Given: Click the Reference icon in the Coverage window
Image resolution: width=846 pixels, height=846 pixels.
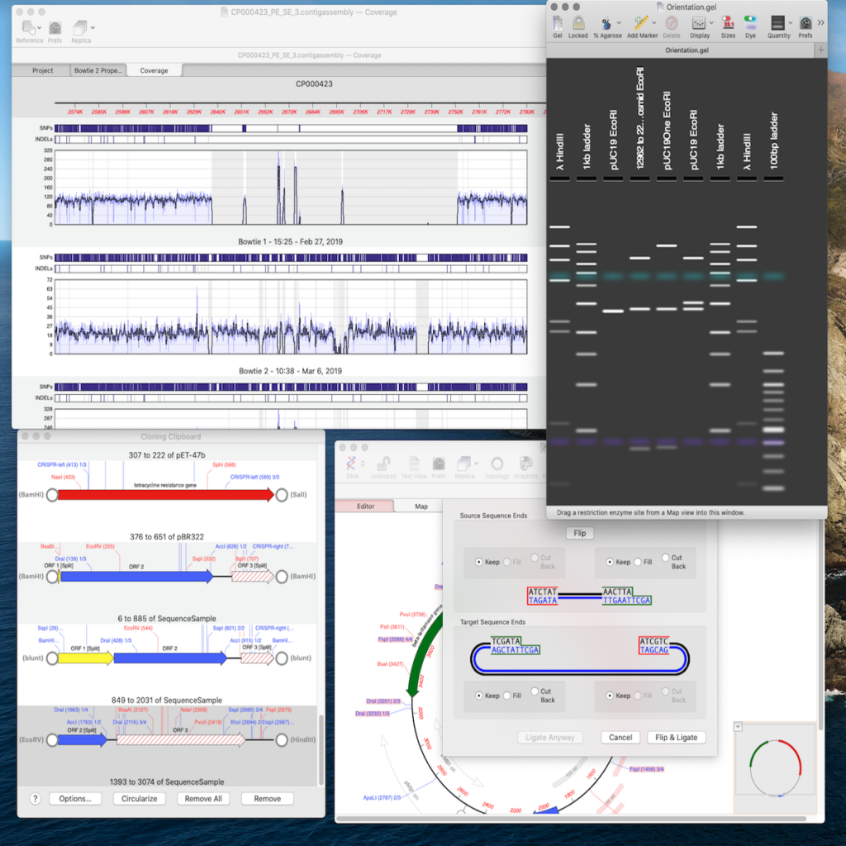Looking at the screenshot, I should (27, 27).
